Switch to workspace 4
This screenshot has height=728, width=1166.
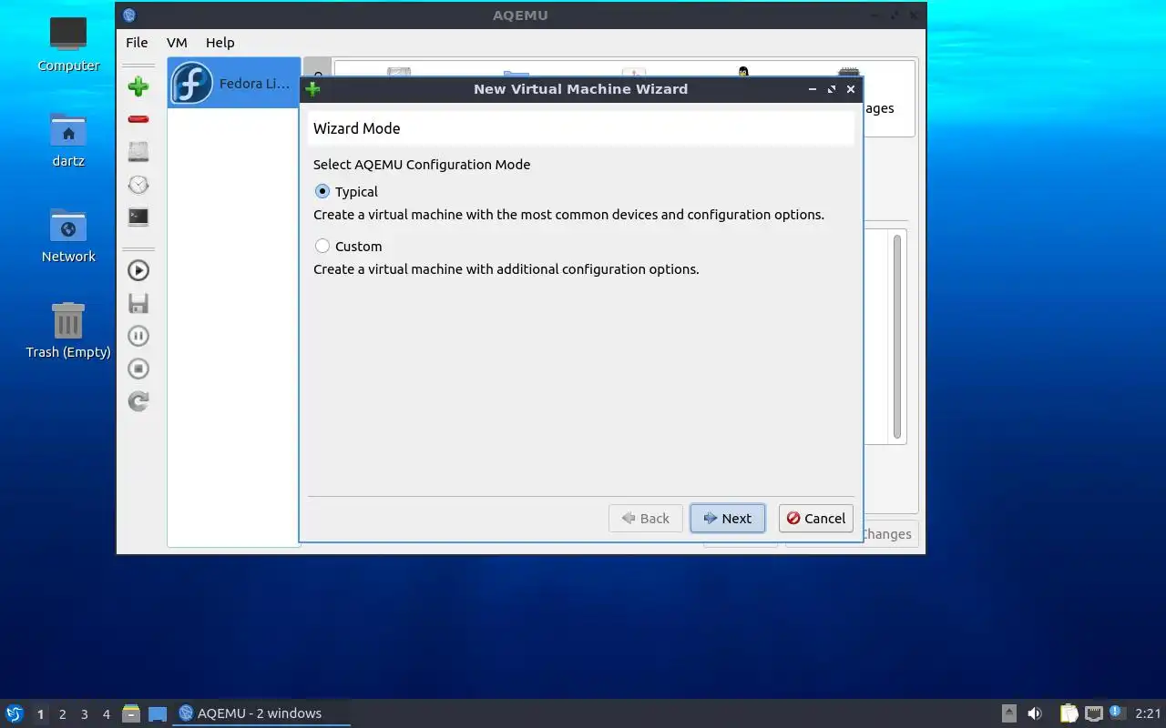[x=107, y=714]
